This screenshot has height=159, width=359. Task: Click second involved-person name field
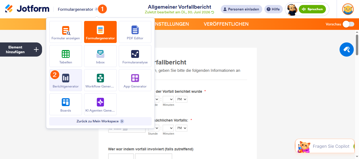(x=153, y=156)
